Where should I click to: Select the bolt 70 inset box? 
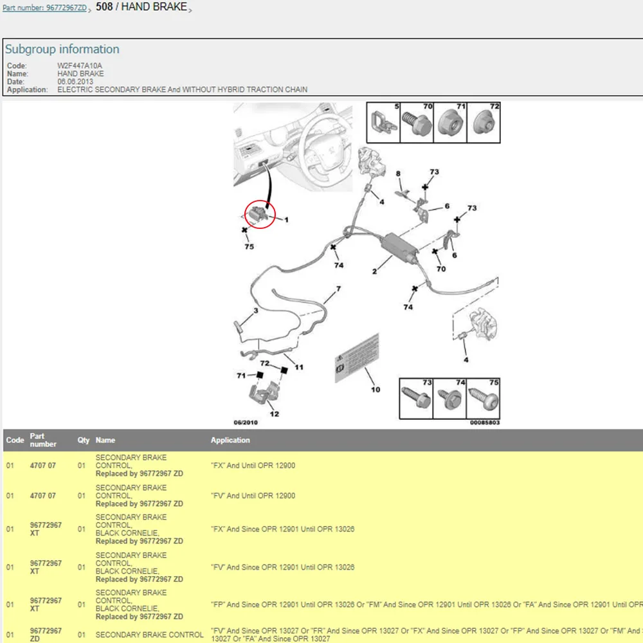[417, 122]
